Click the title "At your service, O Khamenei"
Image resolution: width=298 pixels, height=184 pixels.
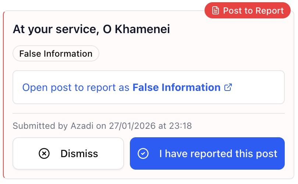click(91, 29)
